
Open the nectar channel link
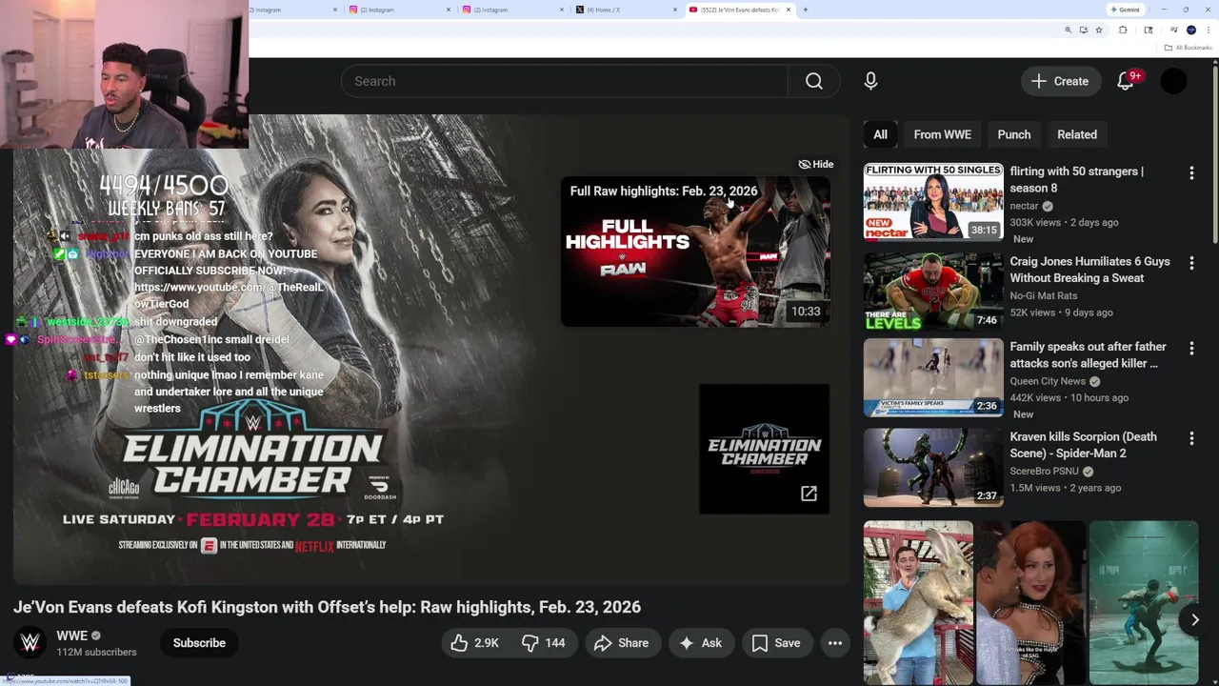(1024, 206)
